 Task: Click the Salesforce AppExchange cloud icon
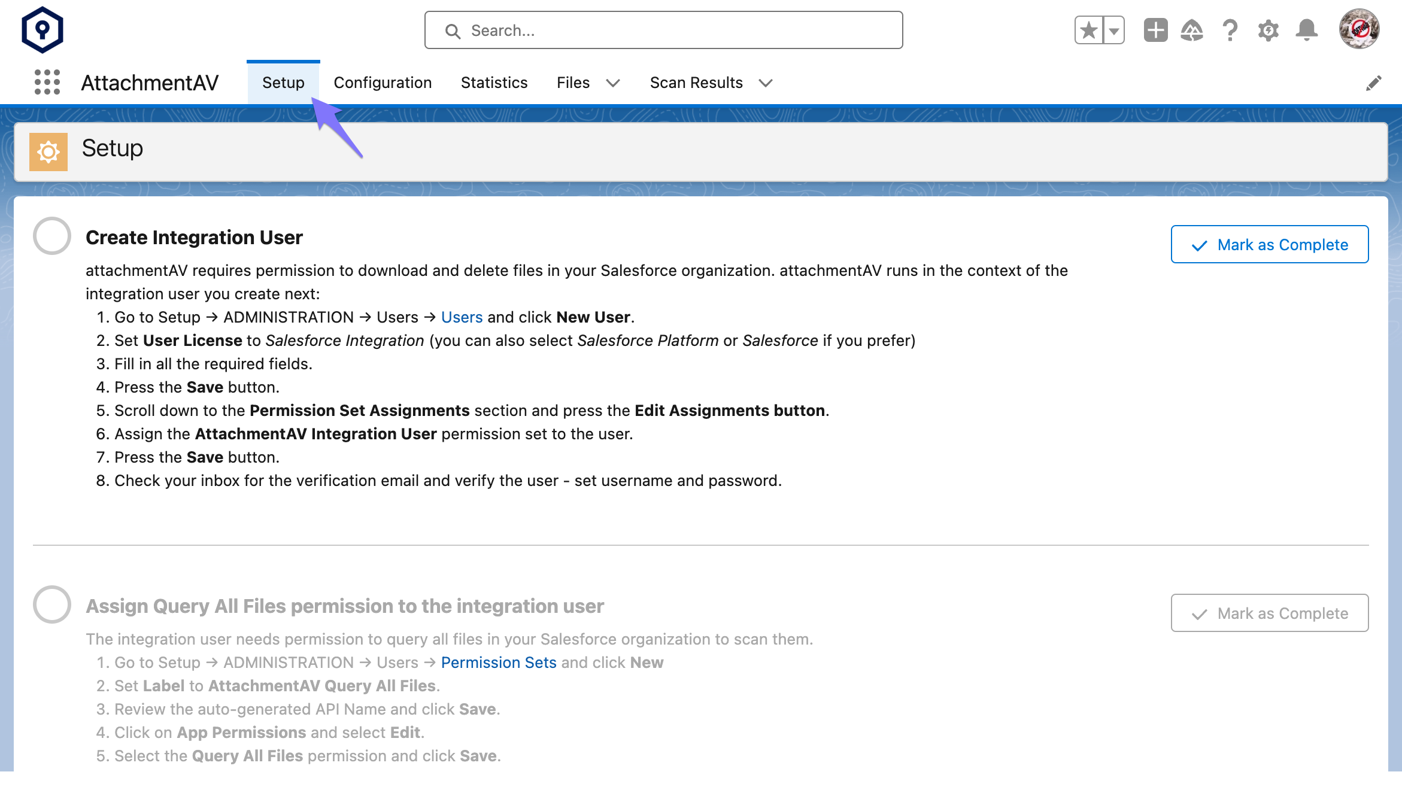point(1191,31)
